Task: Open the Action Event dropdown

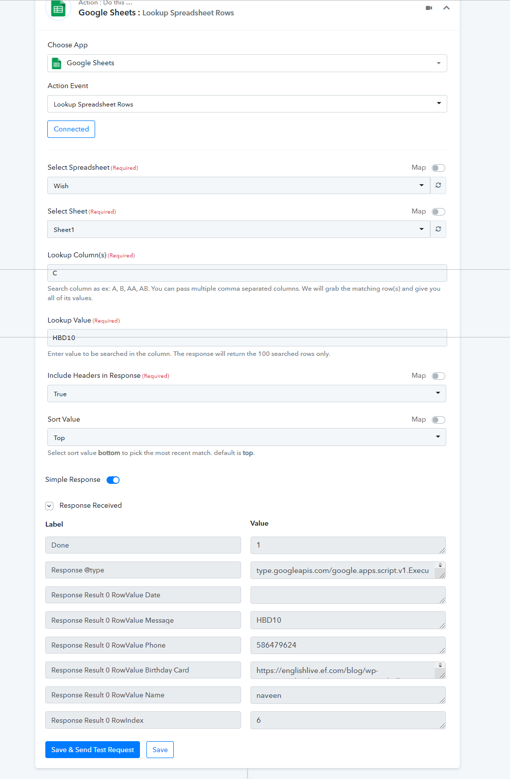Action: point(247,104)
